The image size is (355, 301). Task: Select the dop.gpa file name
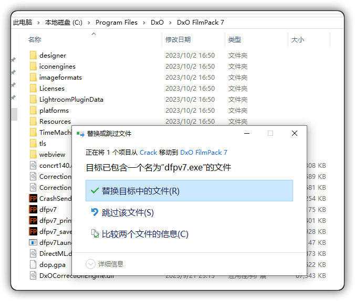pos(53,265)
